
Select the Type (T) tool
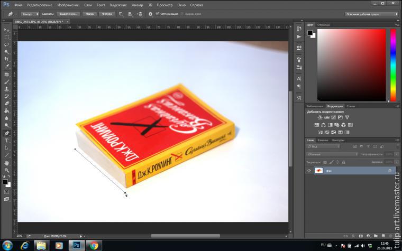(x=7, y=141)
